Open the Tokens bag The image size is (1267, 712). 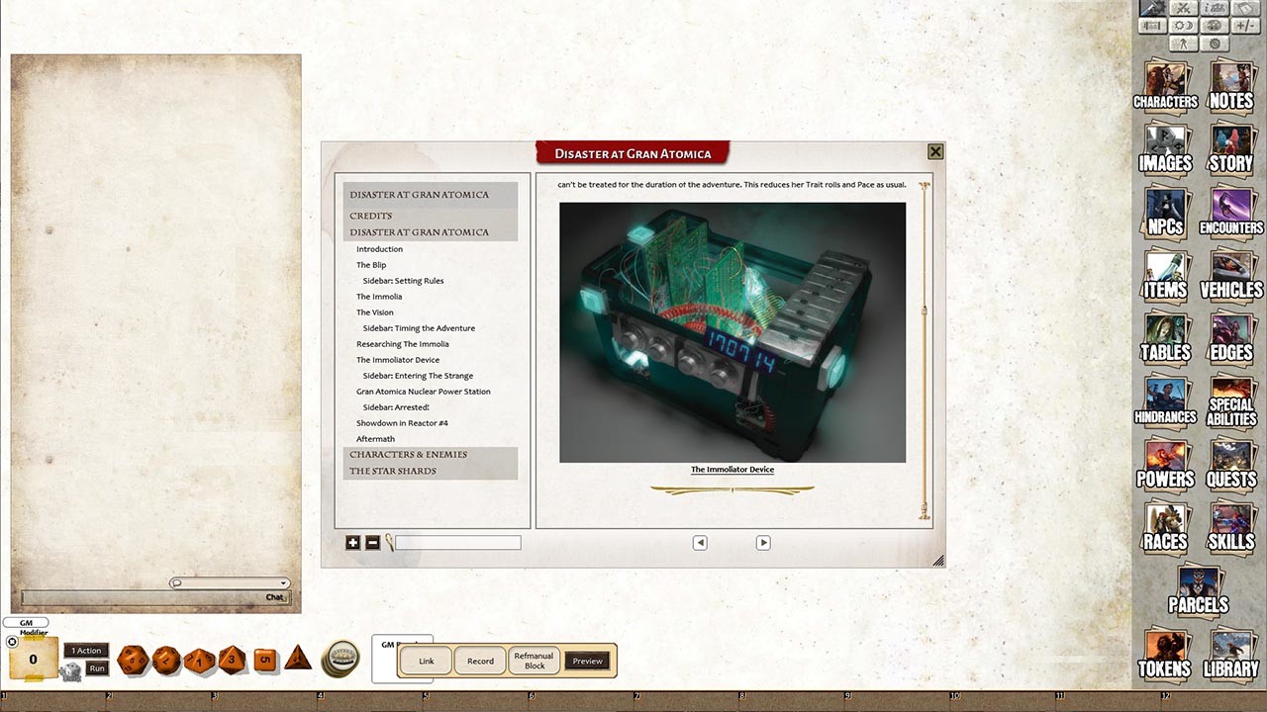[1165, 653]
